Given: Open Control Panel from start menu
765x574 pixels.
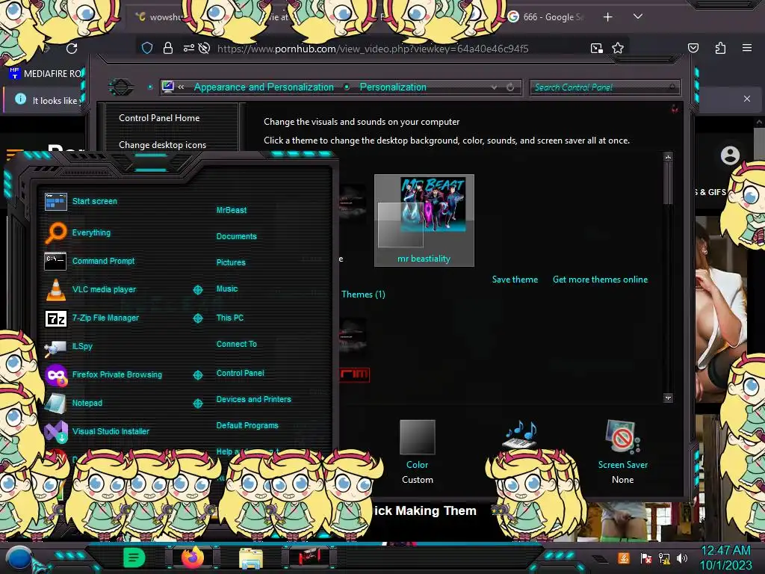Looking at the screenshot, I should [240, 373].
